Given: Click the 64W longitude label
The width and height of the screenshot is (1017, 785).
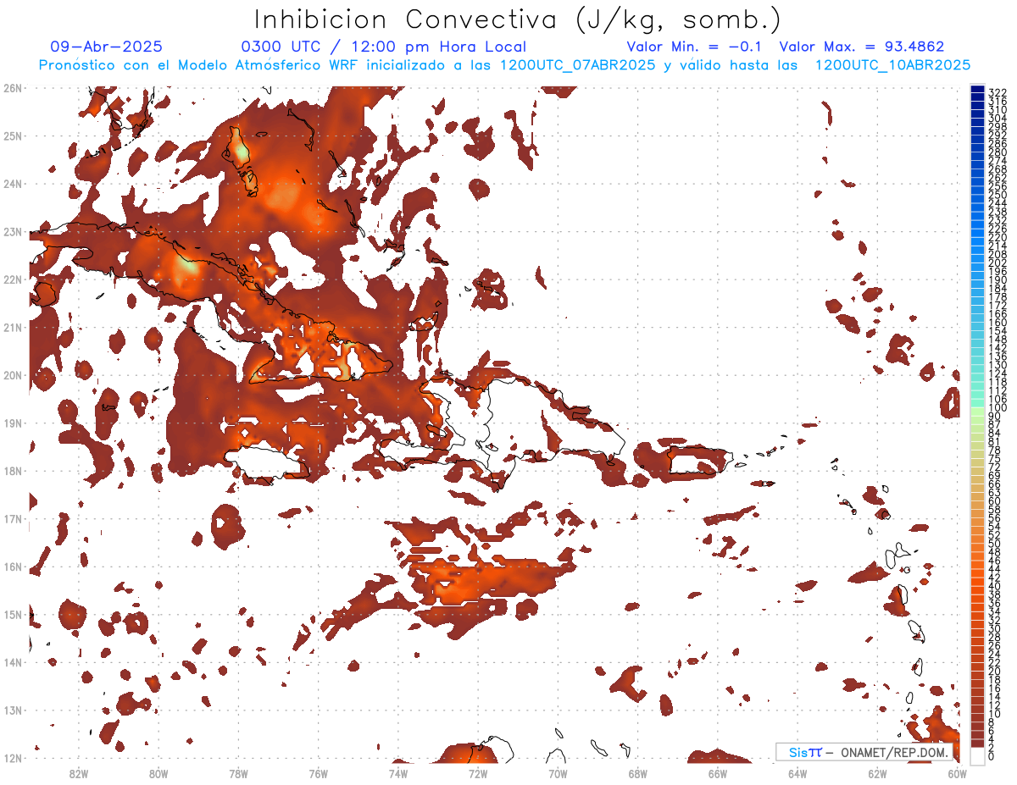Looking at the screenshot, I should [x=797, y=774].
